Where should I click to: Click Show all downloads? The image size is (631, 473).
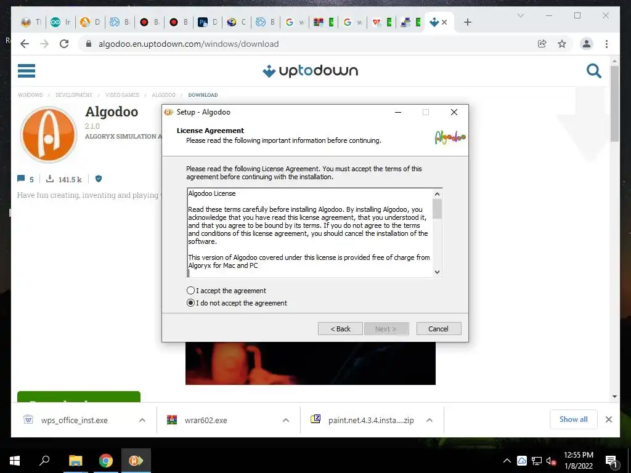[x=574, y=419]
